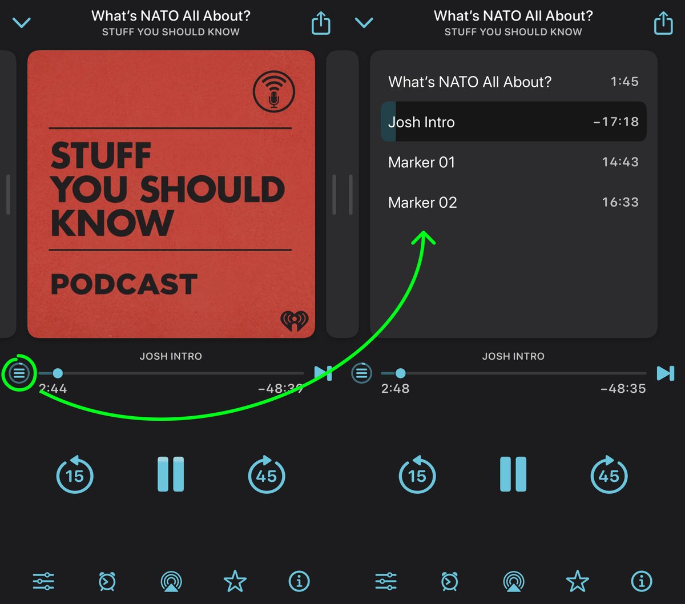
Task: Skip to the next chapter in the right screen
Action: (666, 373)
